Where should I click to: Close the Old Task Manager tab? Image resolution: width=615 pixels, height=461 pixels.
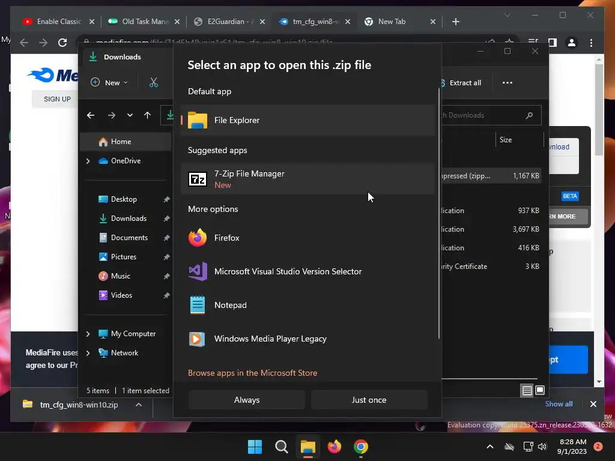click(x=177, y=22)
